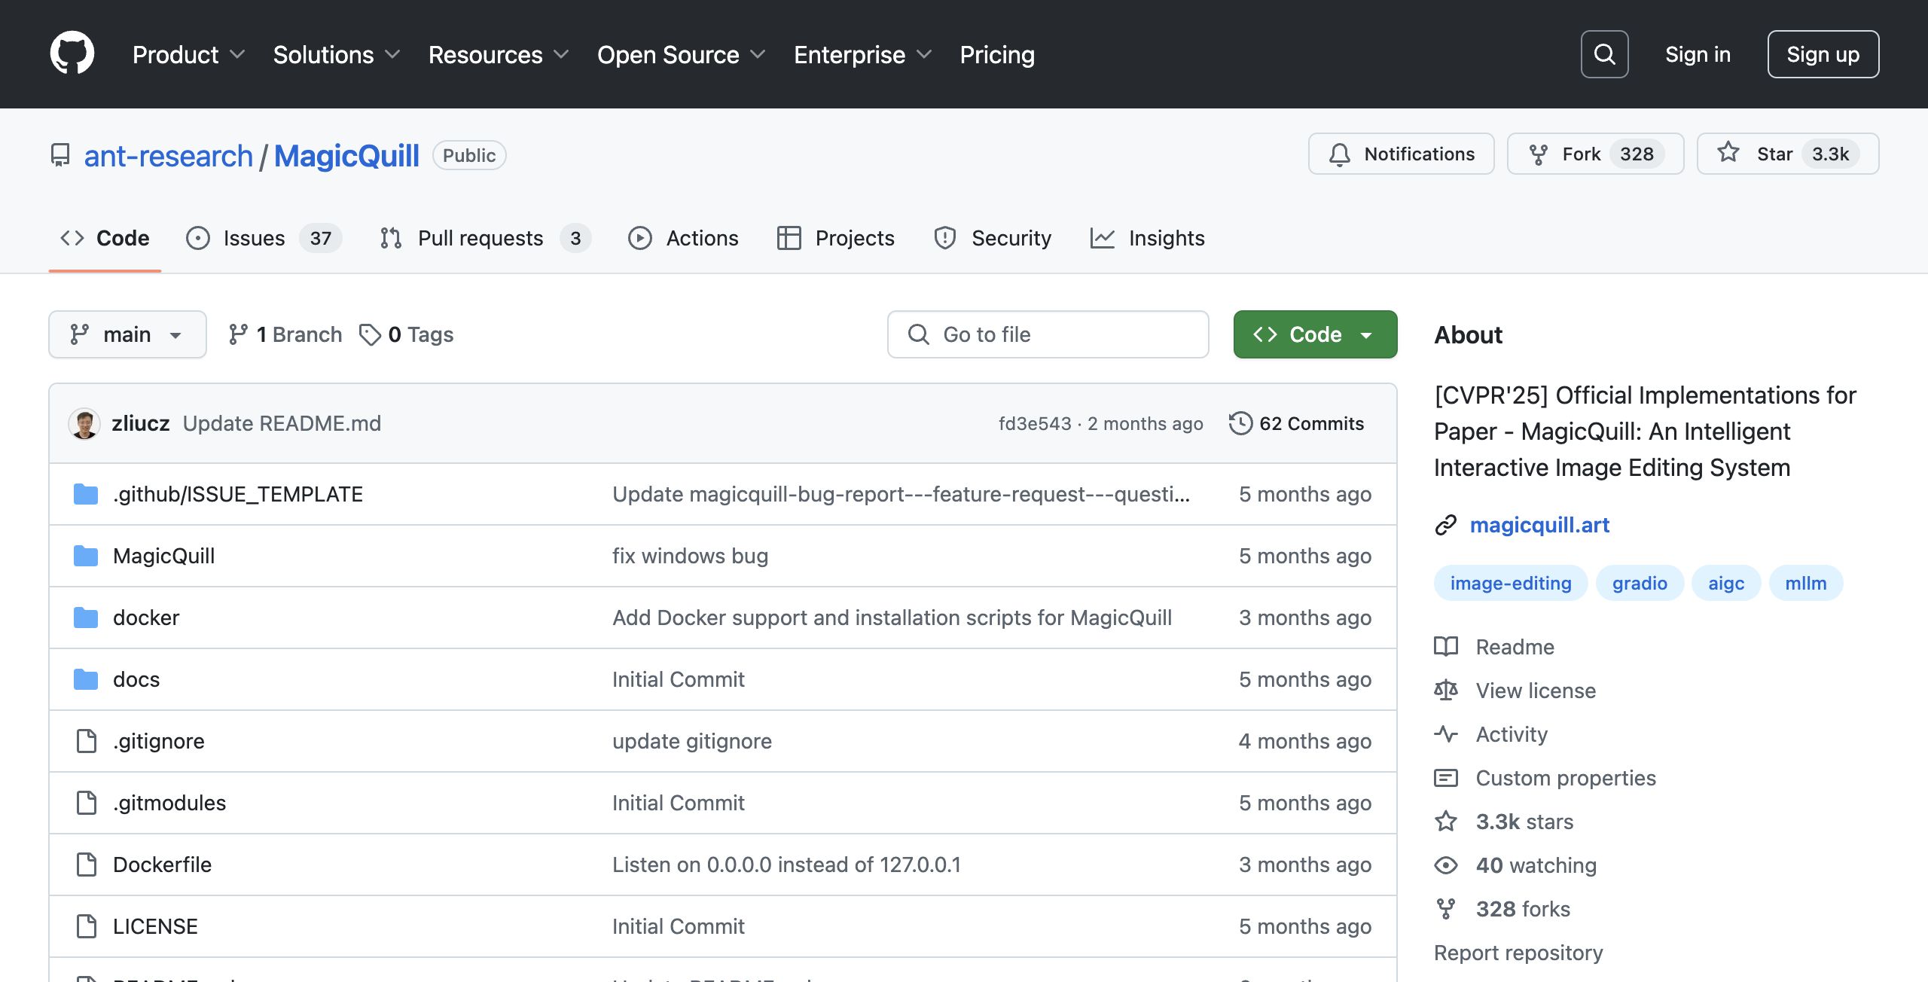
Task: Focus the Go to file search field
Action: pos(1048,334)
